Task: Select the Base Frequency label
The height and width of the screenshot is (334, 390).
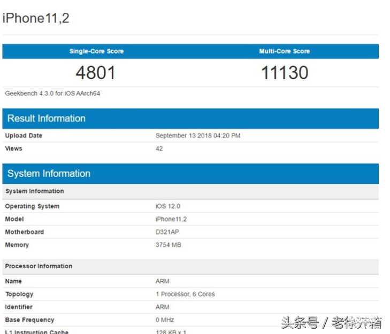Action: coord(29,320)
